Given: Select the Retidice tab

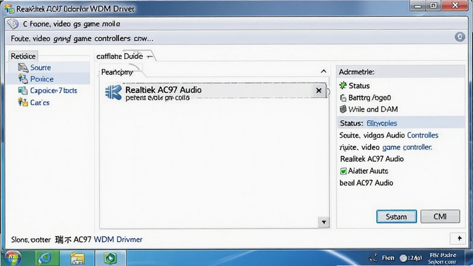Looking at the screenshot, I should click(23, 56).
